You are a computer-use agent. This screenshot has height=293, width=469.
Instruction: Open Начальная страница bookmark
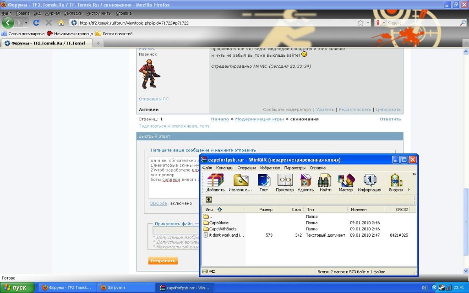[70, 34]
